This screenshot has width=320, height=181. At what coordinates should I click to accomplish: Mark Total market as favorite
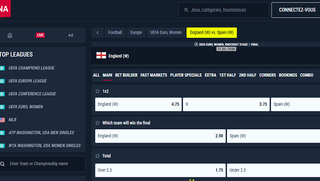coord(97,156)
